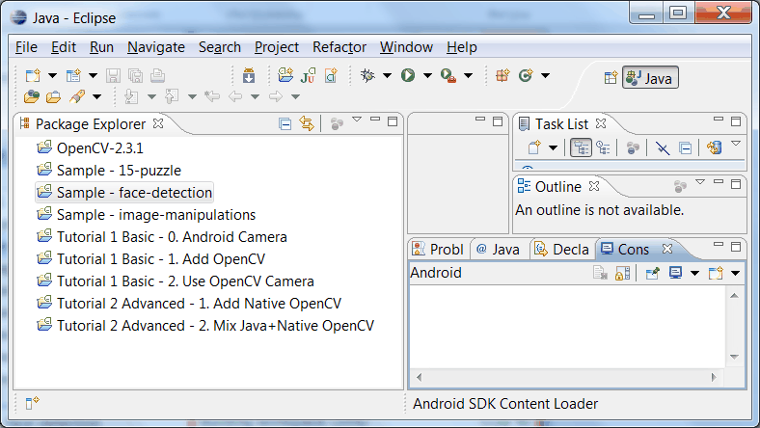760x428 pixels.
Task: Open the Android SDK Manager download icon
Action: pos(249,75)
